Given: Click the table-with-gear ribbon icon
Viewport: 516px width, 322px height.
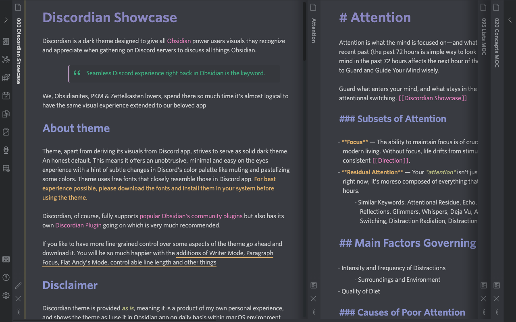Looking at the screenshot, I should point(6,168).
